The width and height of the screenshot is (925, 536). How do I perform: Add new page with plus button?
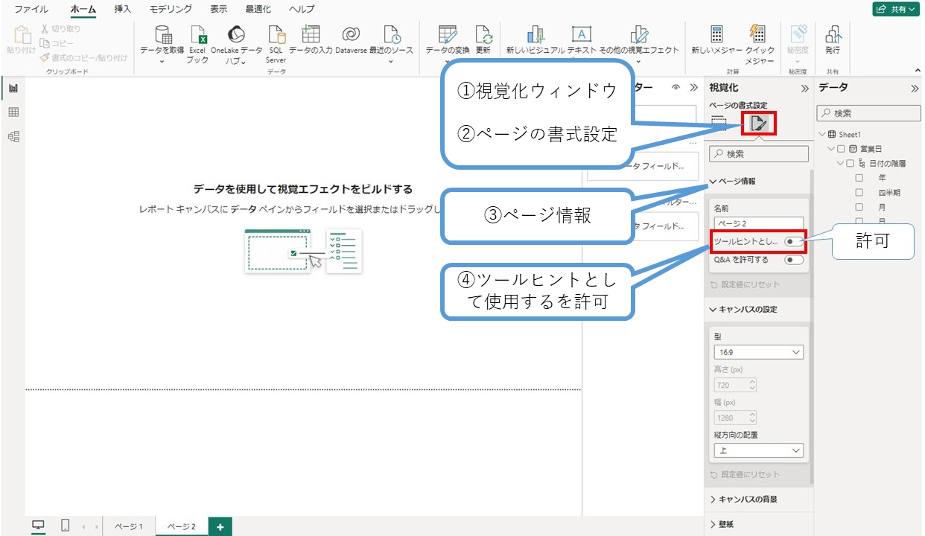click(220, 526)
